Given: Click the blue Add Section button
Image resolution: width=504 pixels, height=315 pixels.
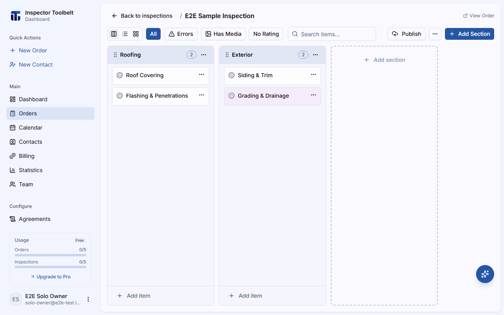Looking at the screenshot, I should [x=469, y=34].
